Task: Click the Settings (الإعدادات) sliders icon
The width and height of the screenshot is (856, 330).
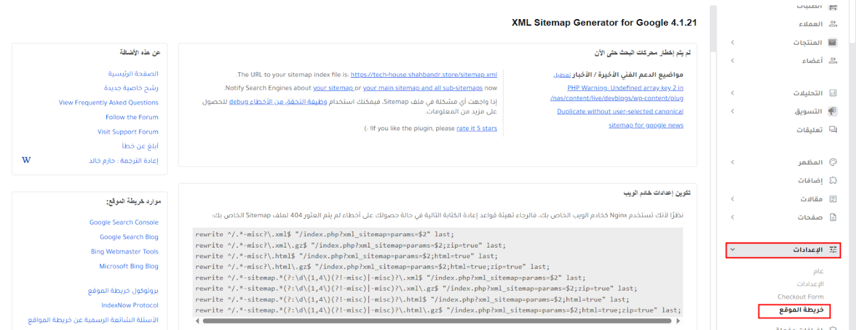Action: coord(833,250)
